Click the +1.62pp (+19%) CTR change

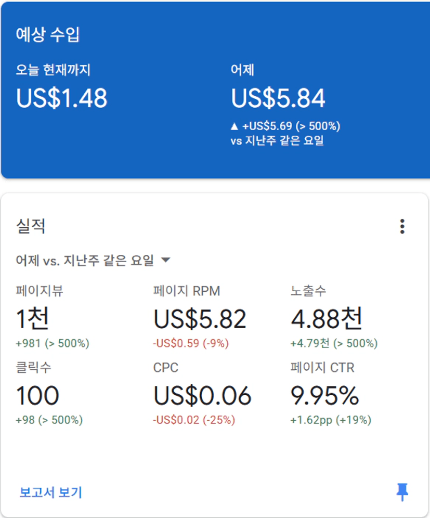(331, 420)
